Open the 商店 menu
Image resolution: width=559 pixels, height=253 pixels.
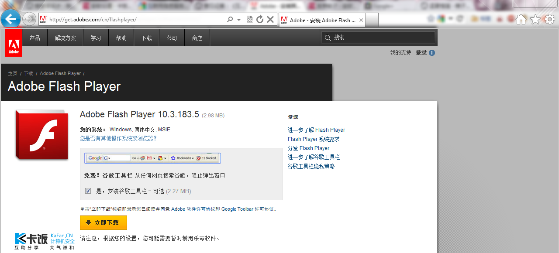[x=197, y=38]
